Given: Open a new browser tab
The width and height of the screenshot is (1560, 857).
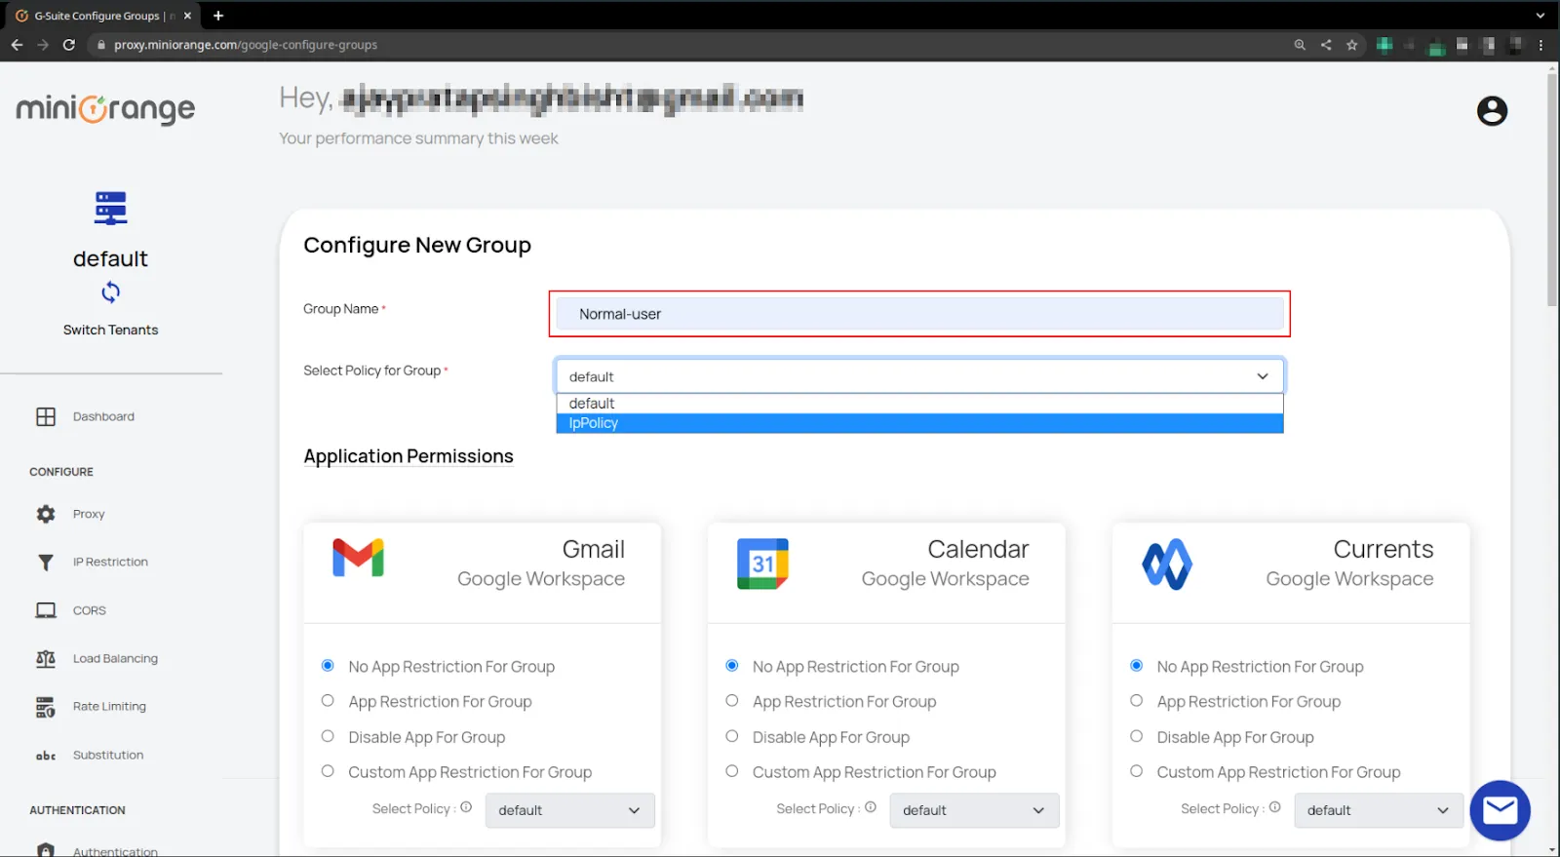Looking at the screenshot, I should click(x=218, y=16).
